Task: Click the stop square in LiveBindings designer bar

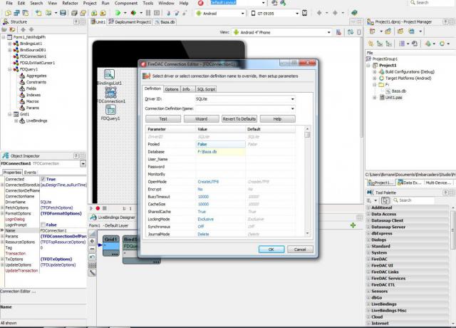Action: pyautogui.click(x=105, y=208)
